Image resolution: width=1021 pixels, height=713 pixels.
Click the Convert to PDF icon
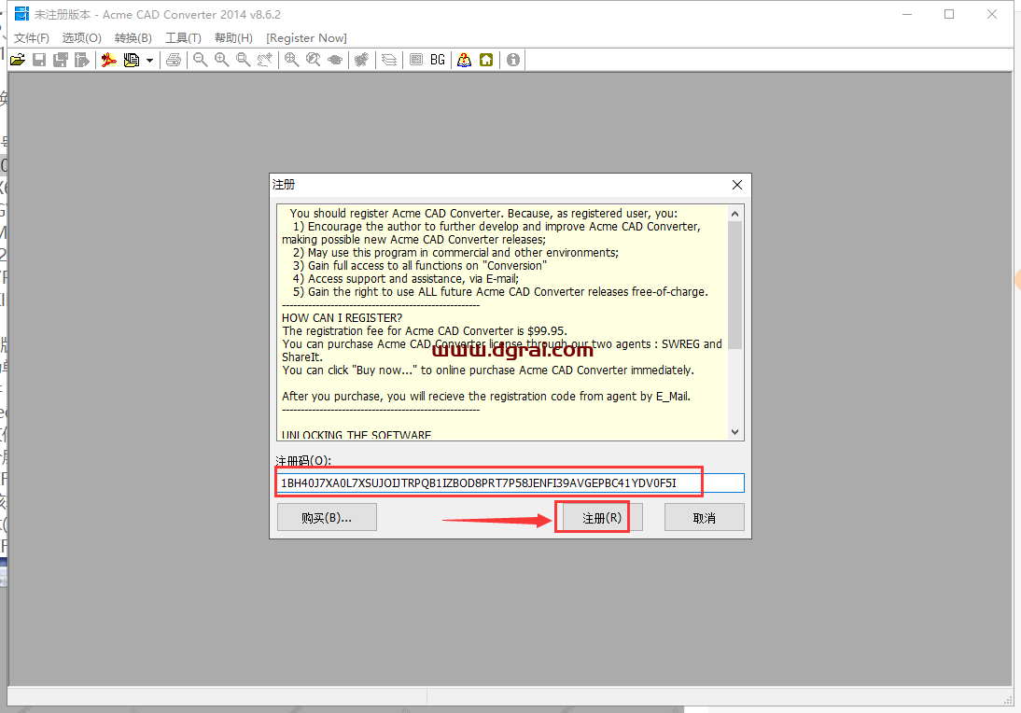(109, 60)
